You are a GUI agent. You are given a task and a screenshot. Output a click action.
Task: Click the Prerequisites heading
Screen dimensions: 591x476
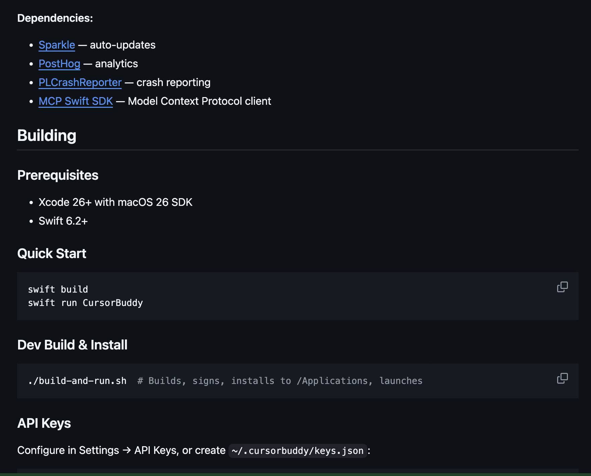click(x=58, y=175)
